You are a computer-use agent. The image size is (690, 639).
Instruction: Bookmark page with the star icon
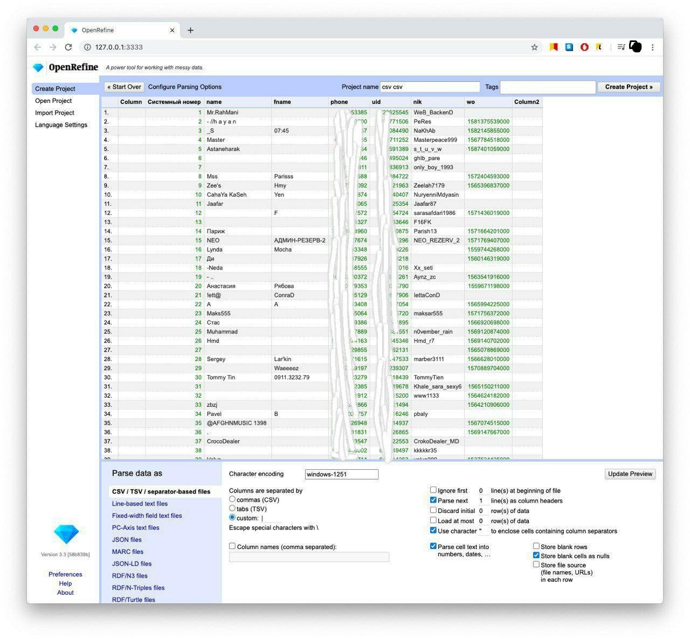(534, 47)
